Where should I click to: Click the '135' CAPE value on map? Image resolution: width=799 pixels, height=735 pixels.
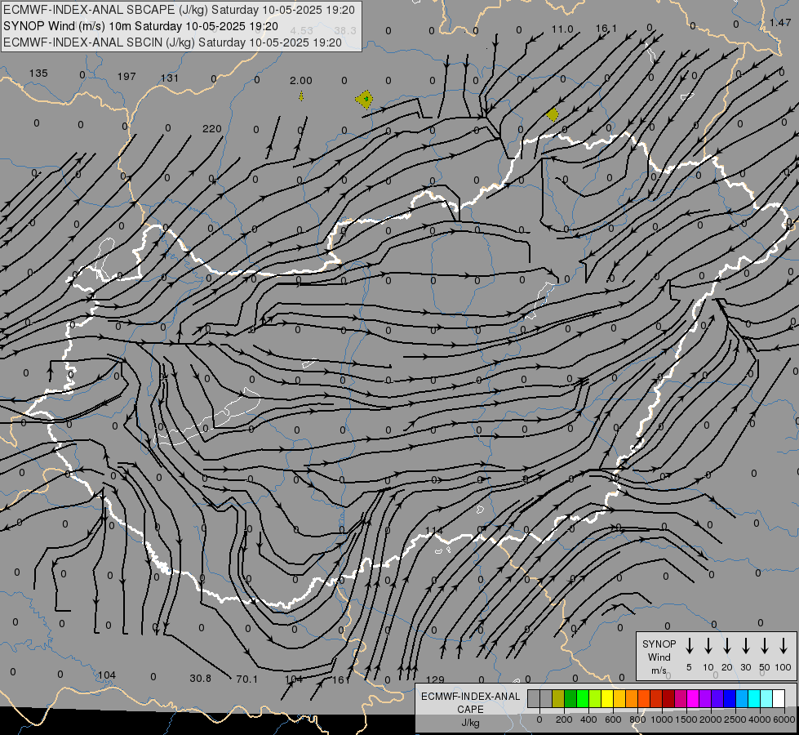click(38, 73)
